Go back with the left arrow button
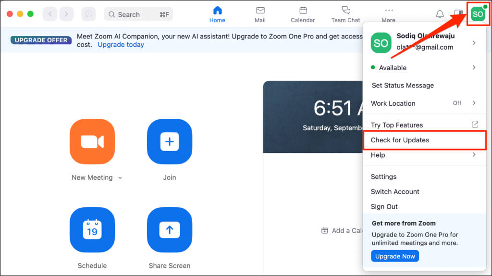 (50, 14)
